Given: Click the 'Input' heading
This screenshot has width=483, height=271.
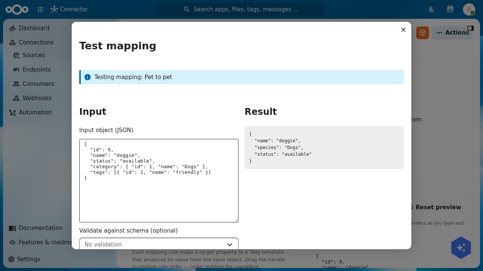Looking at the screenshot, I should pyautogui.click(x=93, y=112).
